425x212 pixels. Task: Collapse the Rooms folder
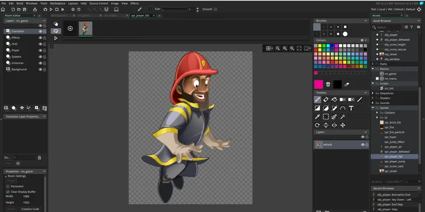coord(372,69)
